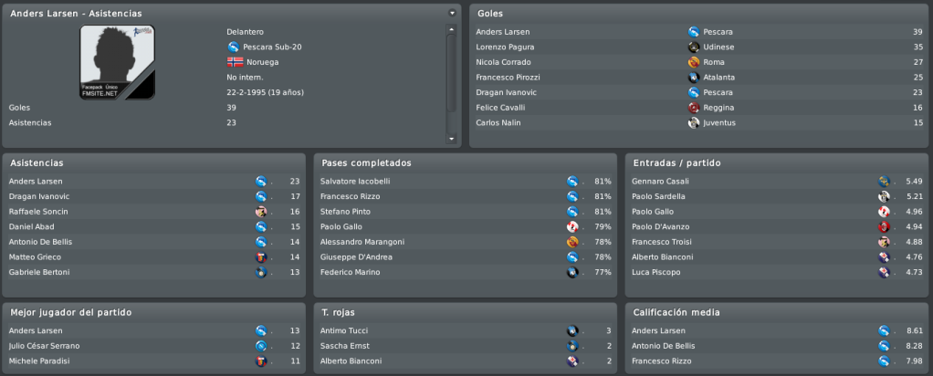This screenshot has width=933, height=376.
Task: Click Antimo Tucci's club badge icon
Action: [571, 330]
